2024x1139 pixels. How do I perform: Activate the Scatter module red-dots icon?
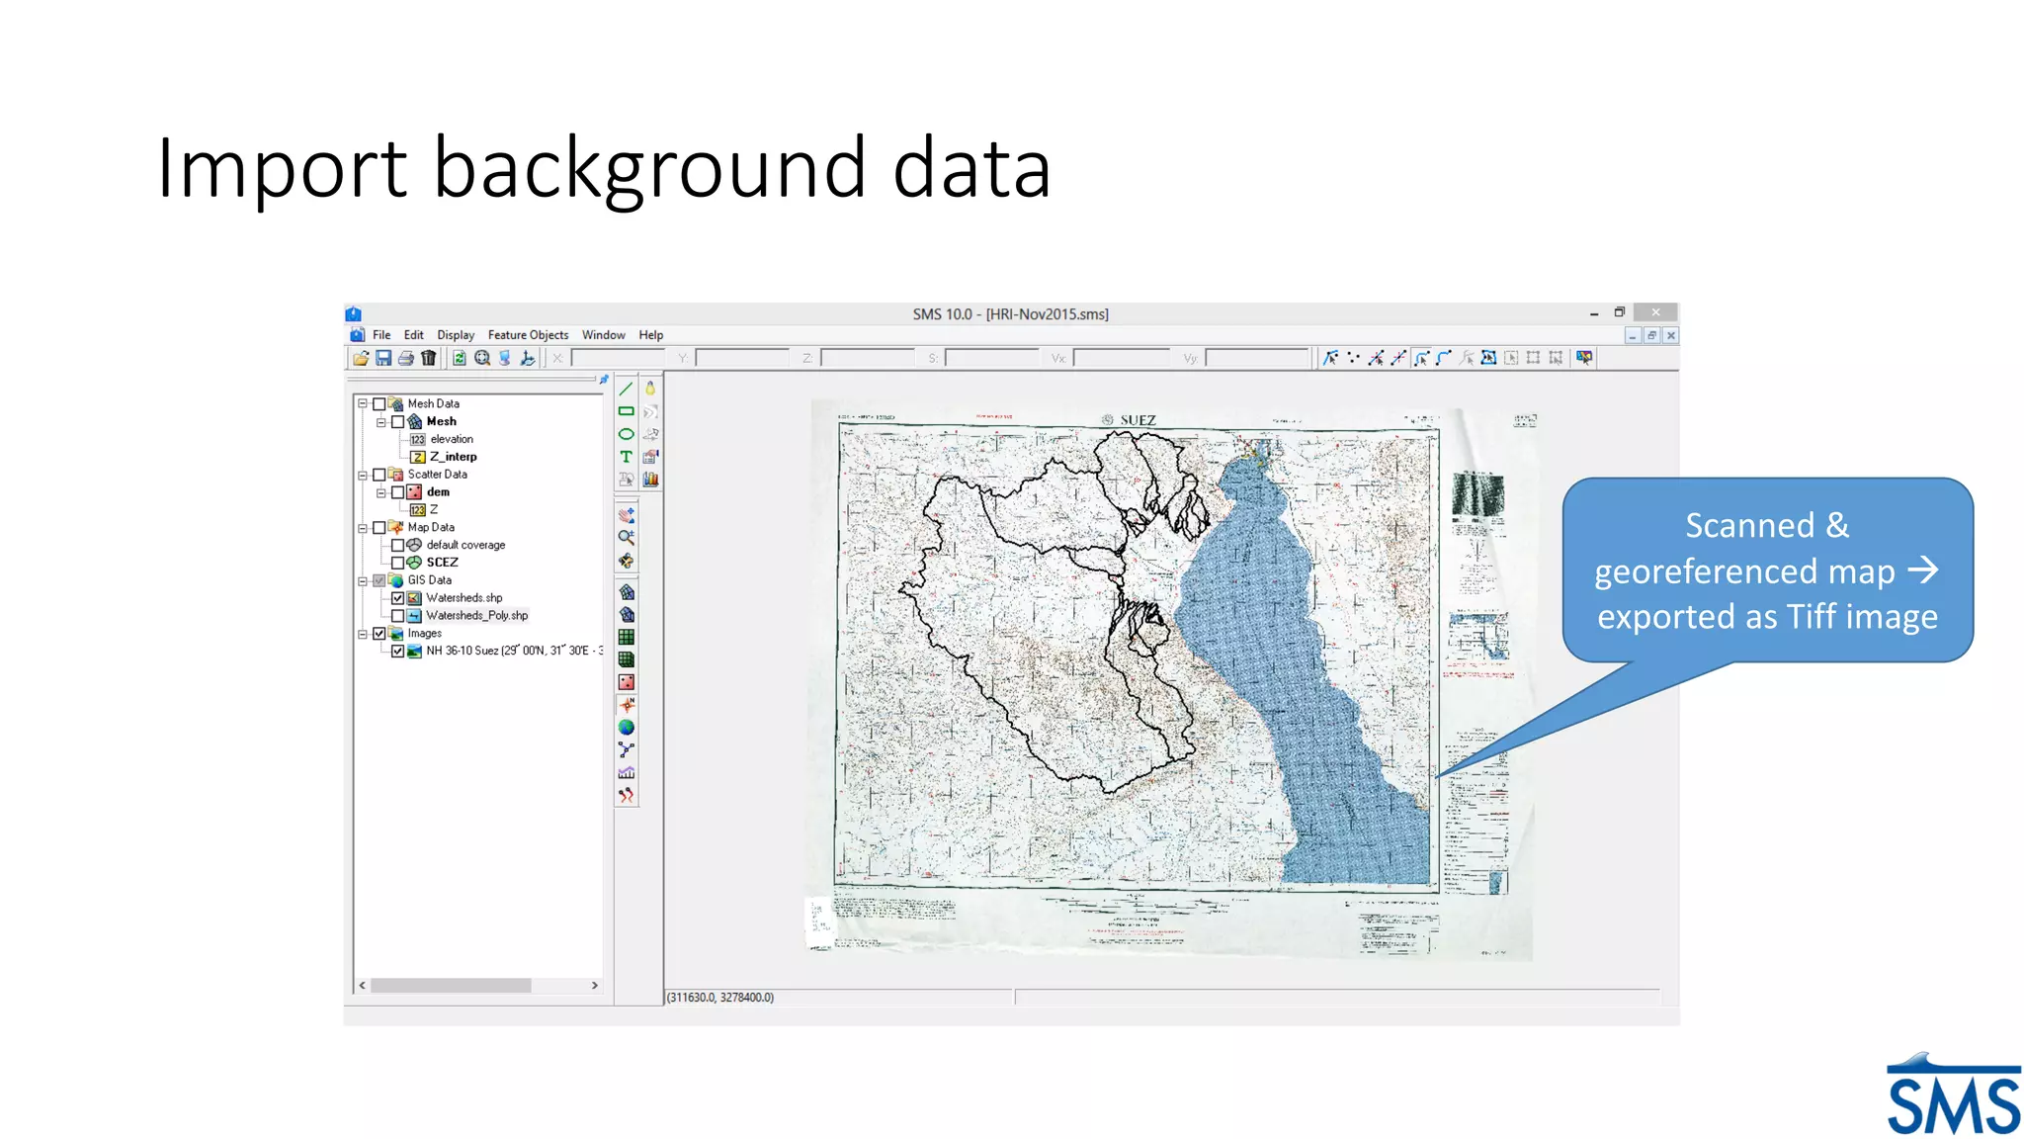tap(626, 682)
